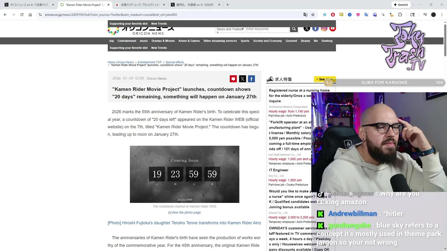The width and height of the screenshot is (447, 251).
Task: Open the 'top' navigation item
Action: [112, 41]
